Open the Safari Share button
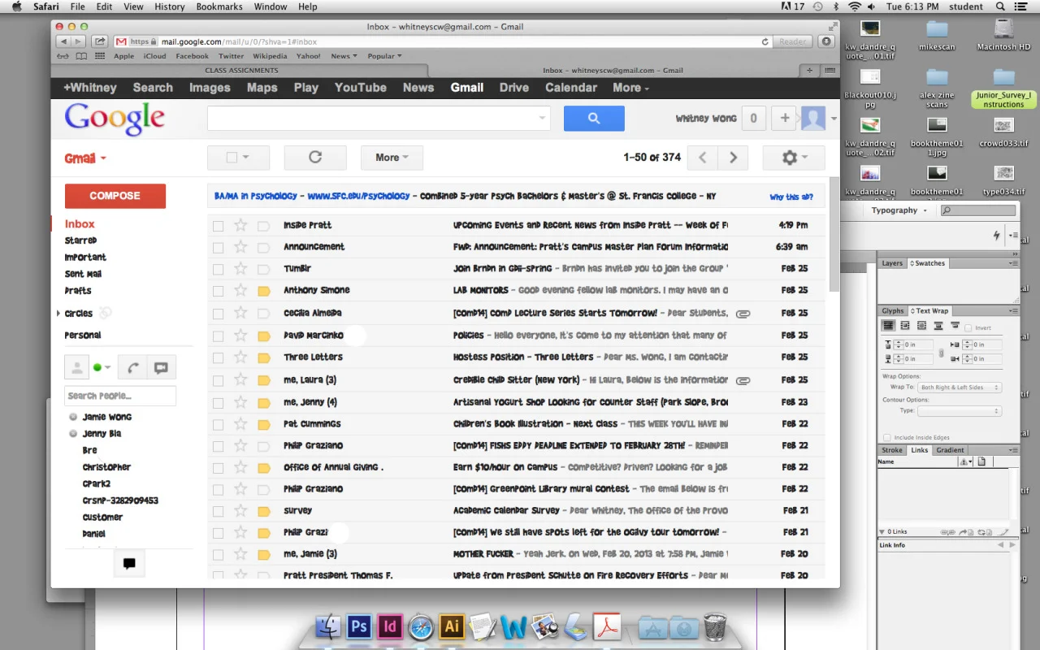 click(x=99, y=41)
